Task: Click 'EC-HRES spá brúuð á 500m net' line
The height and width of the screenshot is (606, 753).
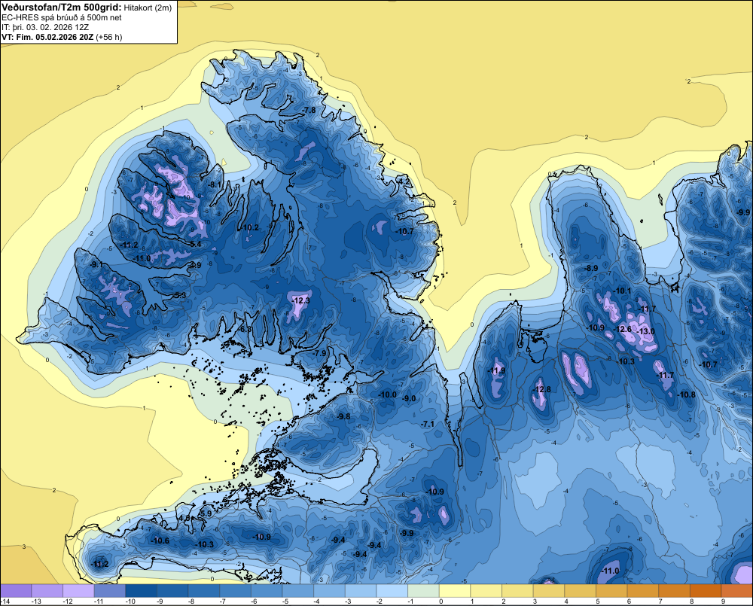Action: (x=62, y=18)
